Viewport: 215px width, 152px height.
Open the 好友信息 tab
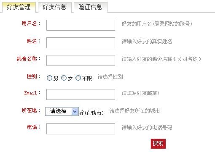click(x=55, y=7)
